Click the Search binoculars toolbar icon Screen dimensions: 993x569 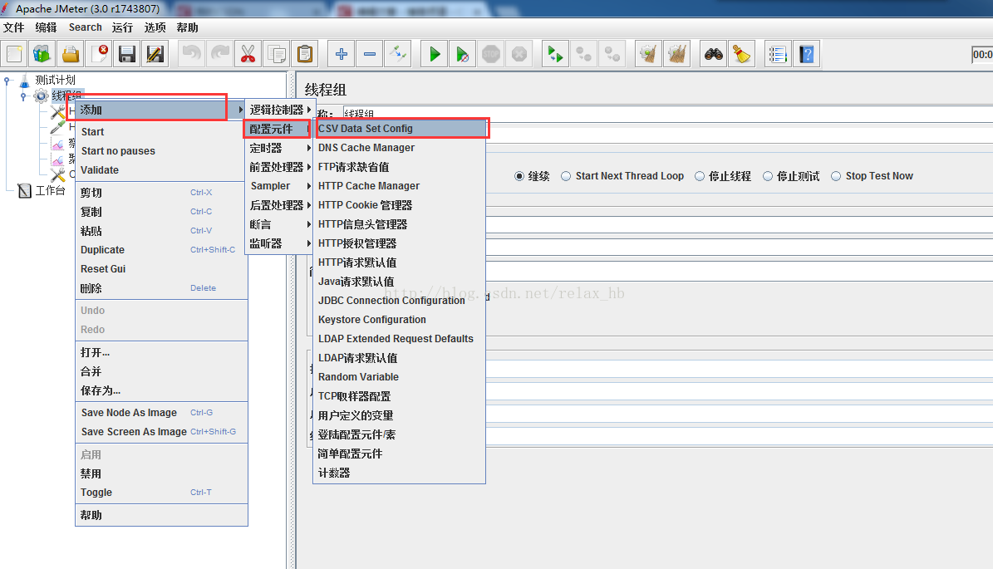pos(714,55)
